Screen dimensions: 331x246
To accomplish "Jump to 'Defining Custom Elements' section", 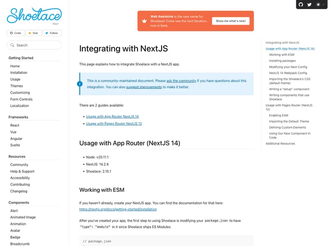I will [x=287, y=127].
